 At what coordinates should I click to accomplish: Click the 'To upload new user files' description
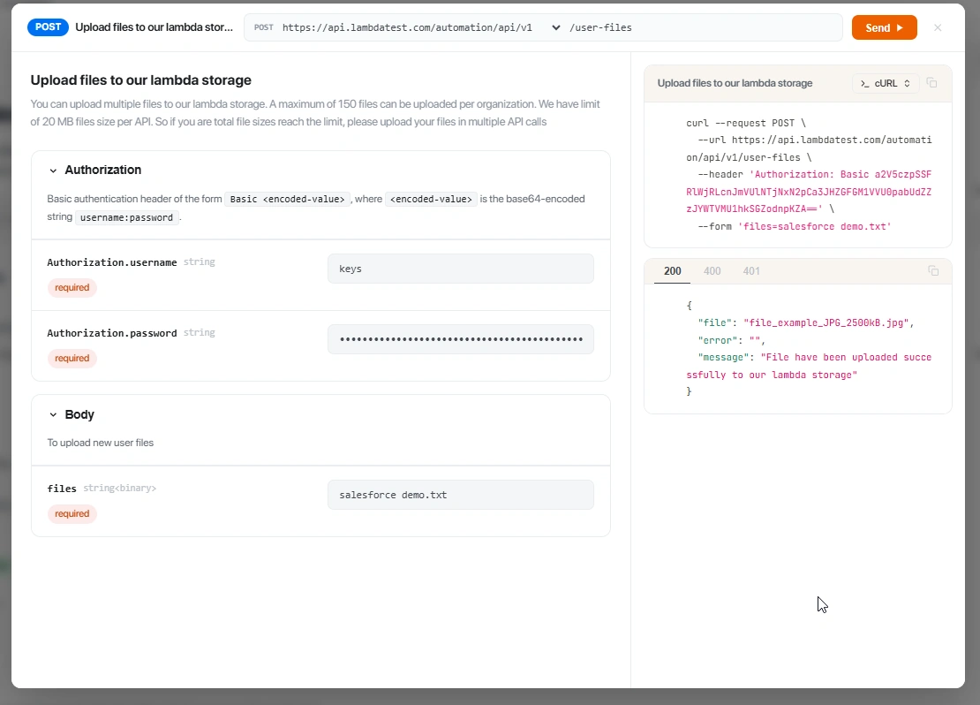(100, 443)
